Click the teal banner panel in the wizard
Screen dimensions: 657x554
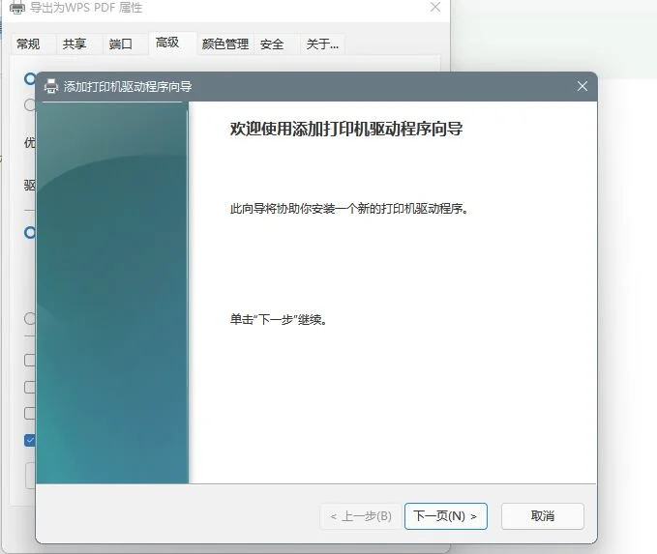pos(111,290)
